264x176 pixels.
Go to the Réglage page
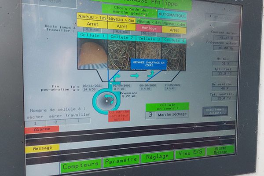(x=157, y=157)
